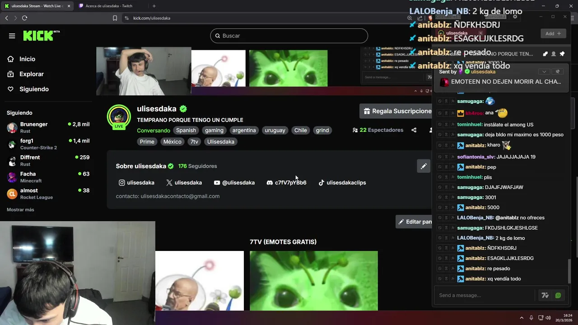
Task: Click the rocket icon in the chat header
Action: 545,54
